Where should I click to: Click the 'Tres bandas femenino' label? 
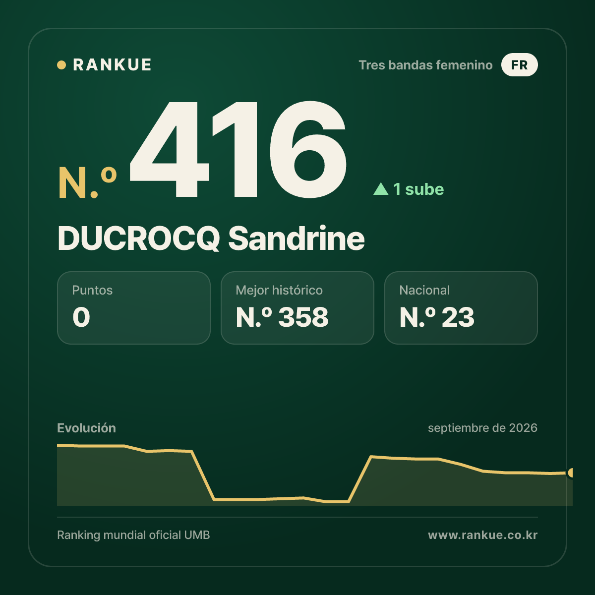pos(425,65)
